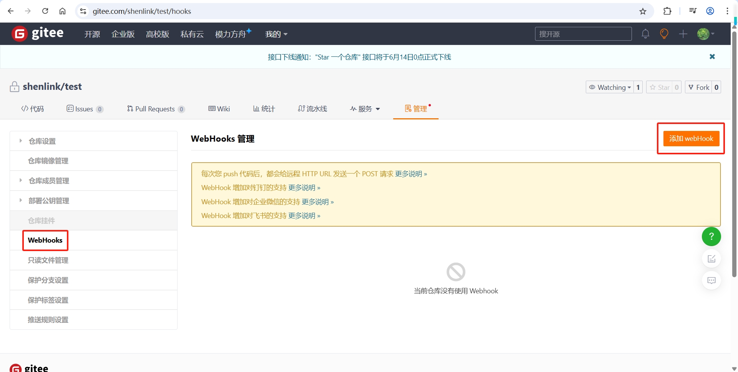This screenshot has height=372, width=738.
Task: Expand the 我的 dropdown in top navigation
Action: click(x=276, y=34)
